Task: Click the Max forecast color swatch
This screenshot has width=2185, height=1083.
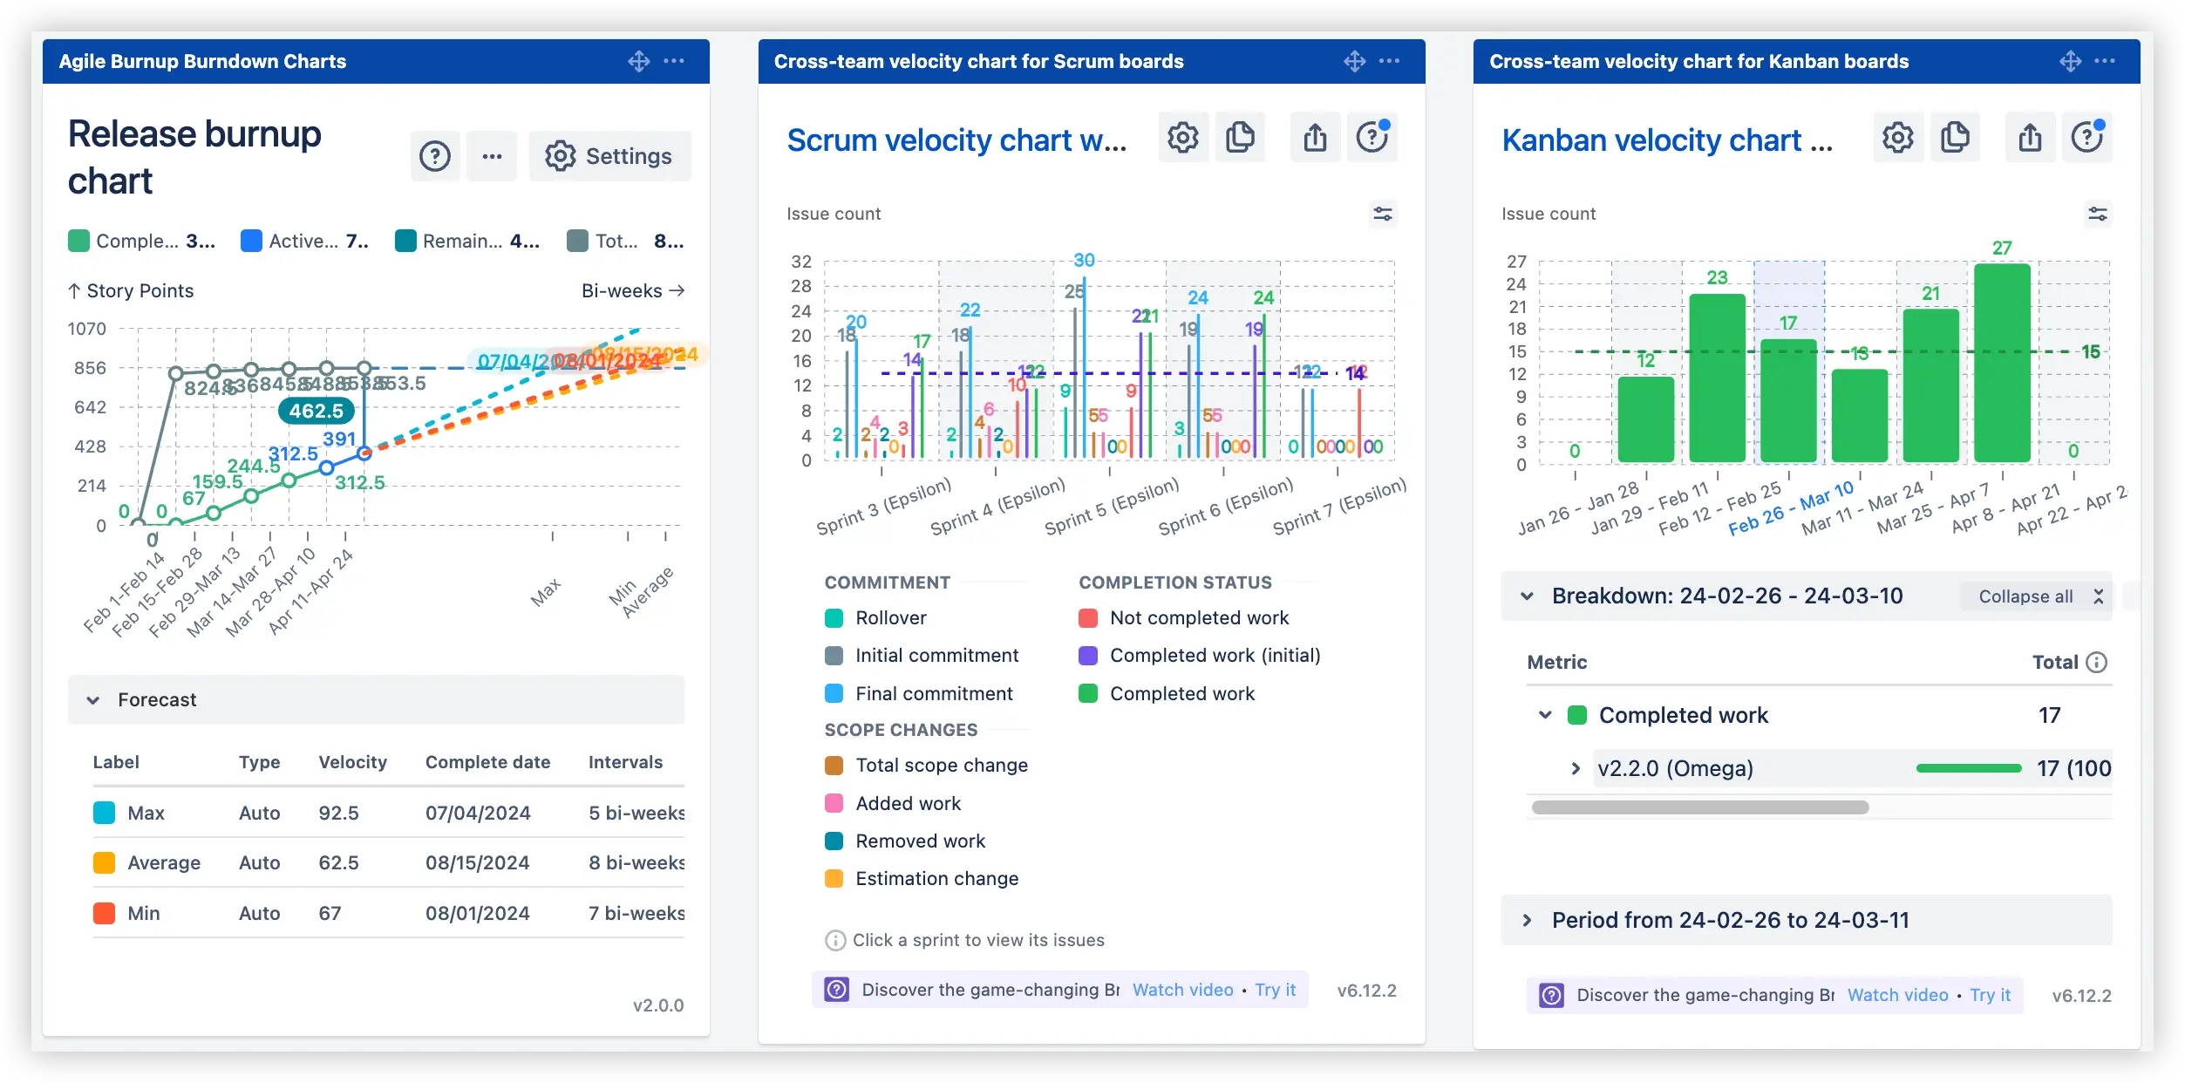Action: tap(104, 813)
